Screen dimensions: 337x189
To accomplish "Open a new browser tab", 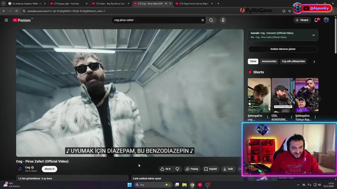I will pos(218,4).
